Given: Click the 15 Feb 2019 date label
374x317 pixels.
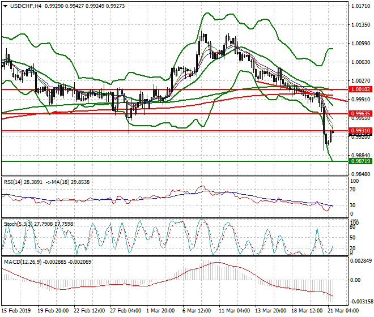Looking at the screenshot, I should coord(16,311).
